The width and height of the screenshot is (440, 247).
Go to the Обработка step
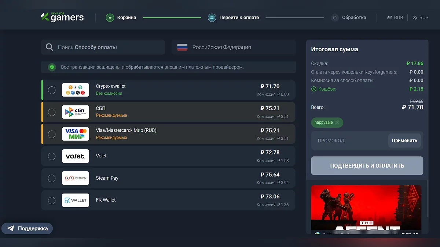click(x=348, y=18)
